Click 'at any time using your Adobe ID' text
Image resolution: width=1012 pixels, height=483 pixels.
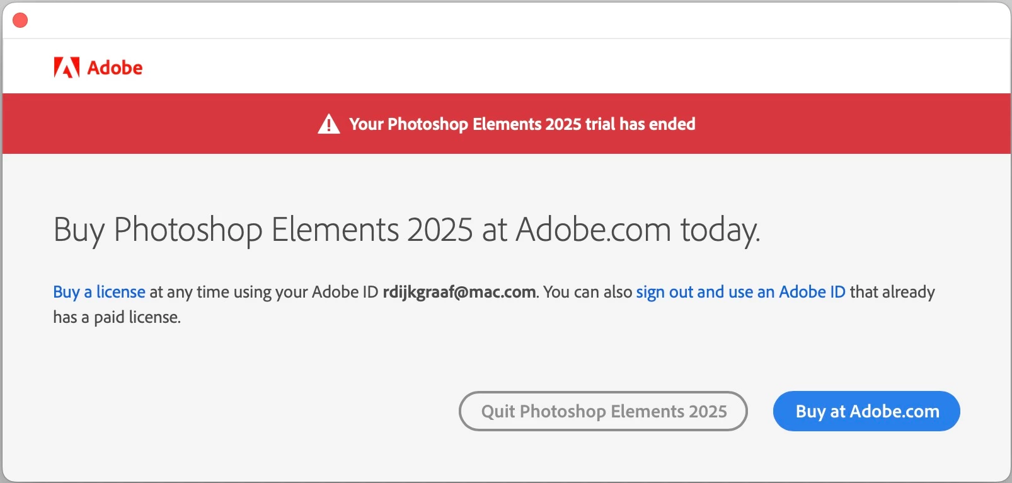pos(263,292)
